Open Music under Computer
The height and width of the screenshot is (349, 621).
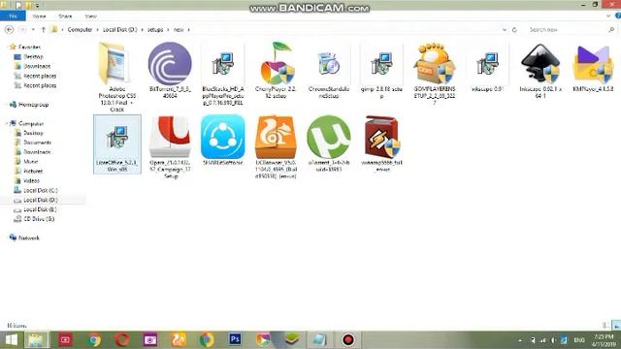[30, 162]
